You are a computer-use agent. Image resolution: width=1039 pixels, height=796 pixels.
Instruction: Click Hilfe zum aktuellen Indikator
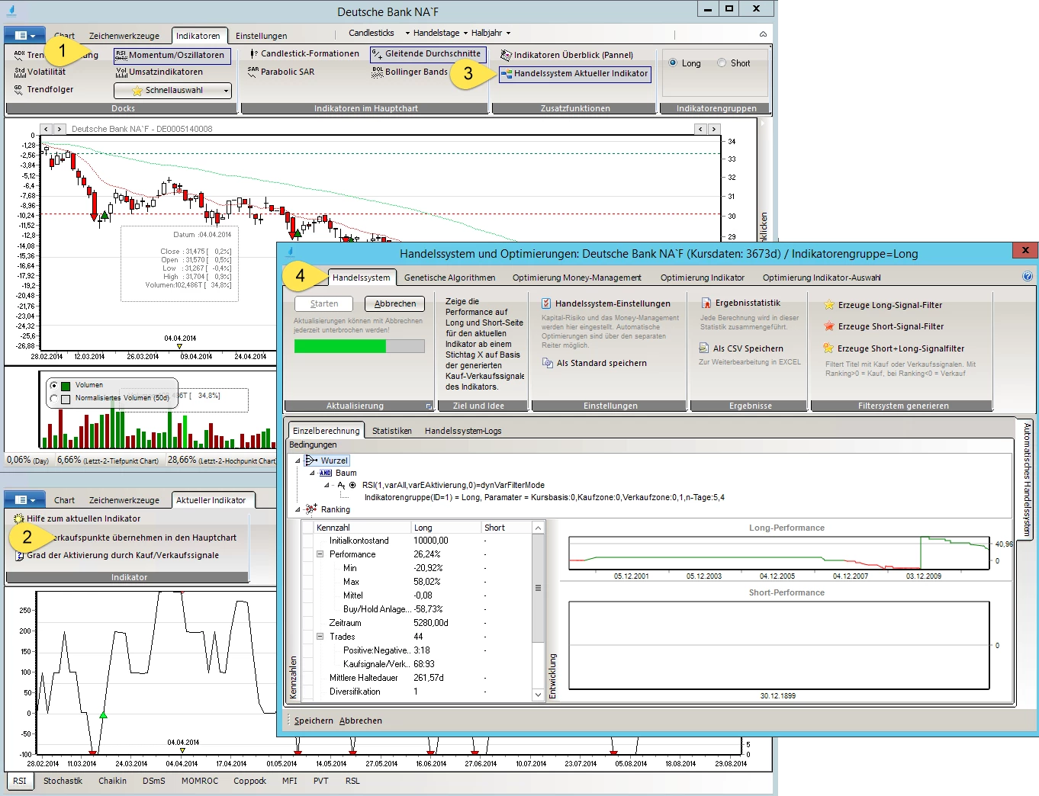[x=77, y=518]
